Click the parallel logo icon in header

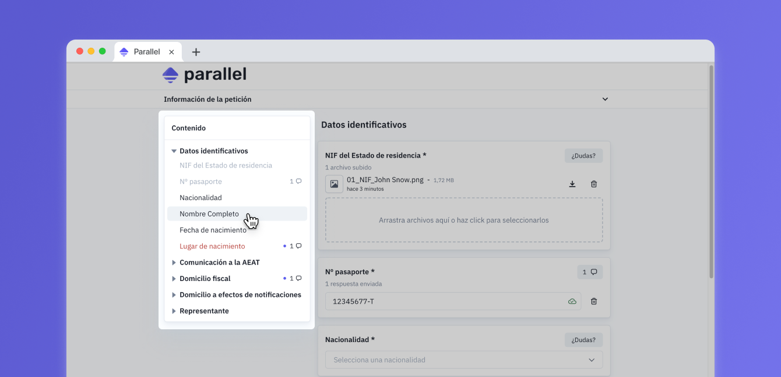(170, 74)
